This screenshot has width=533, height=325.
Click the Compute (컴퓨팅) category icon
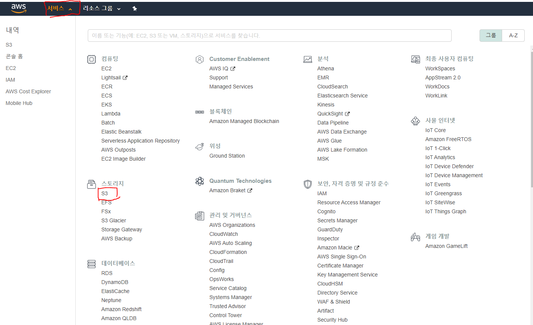tap(92, 59)
